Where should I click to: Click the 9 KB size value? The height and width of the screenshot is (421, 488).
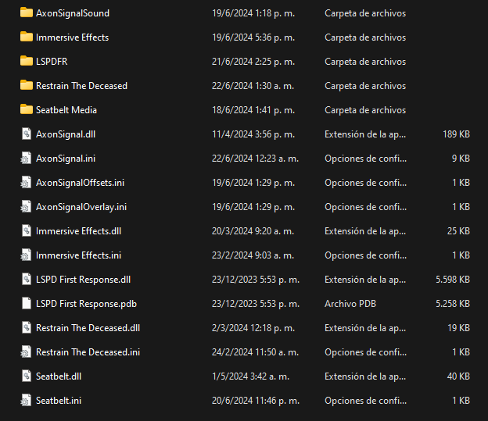click(461, 159)
